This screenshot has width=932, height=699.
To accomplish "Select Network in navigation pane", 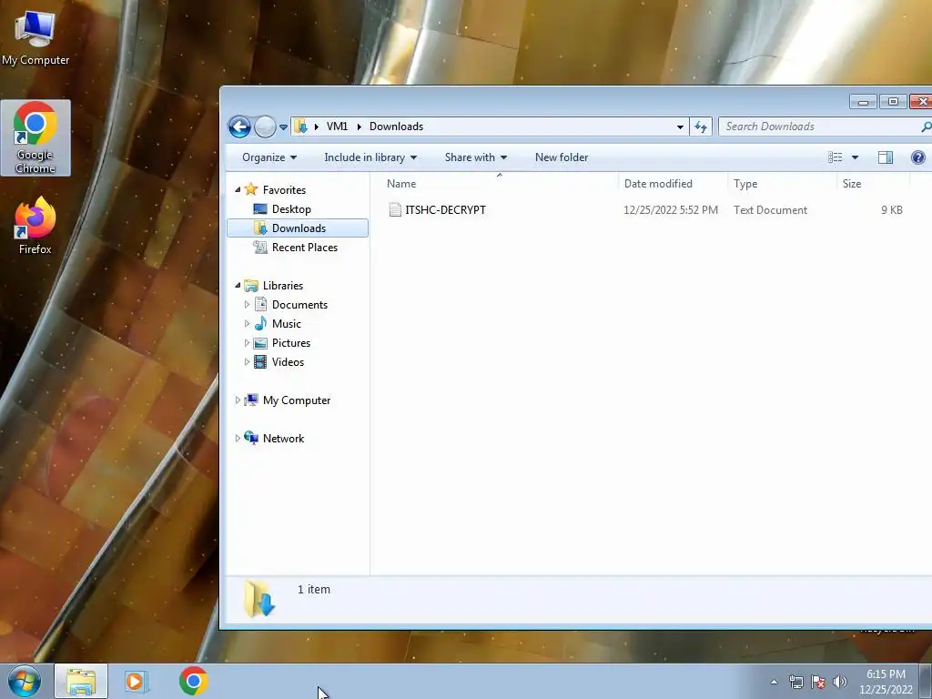I will (284, 438).
